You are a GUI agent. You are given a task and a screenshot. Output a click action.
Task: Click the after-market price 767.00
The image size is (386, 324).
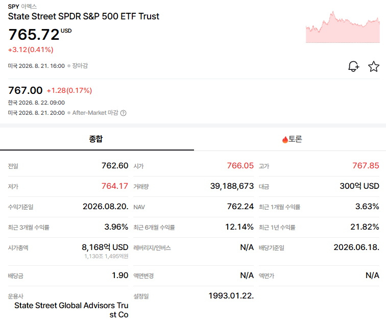[x=26, y=90]
